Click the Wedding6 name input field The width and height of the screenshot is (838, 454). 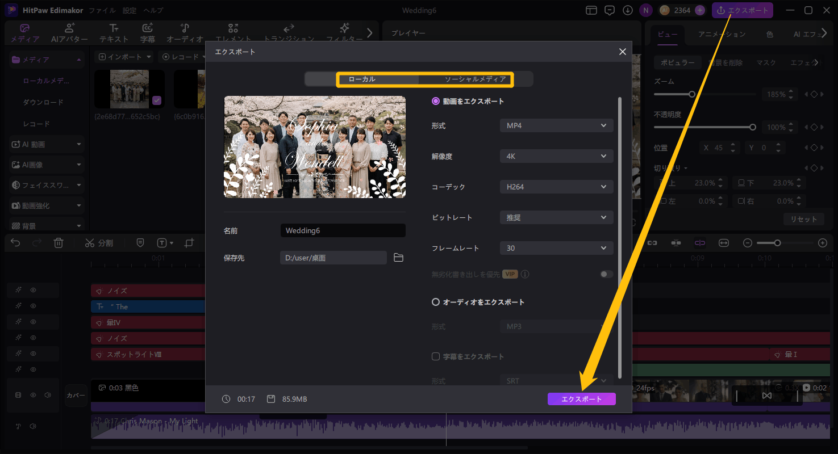point(342,230)
